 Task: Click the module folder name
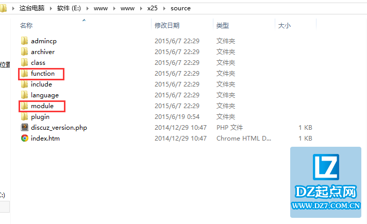point(42,106)
